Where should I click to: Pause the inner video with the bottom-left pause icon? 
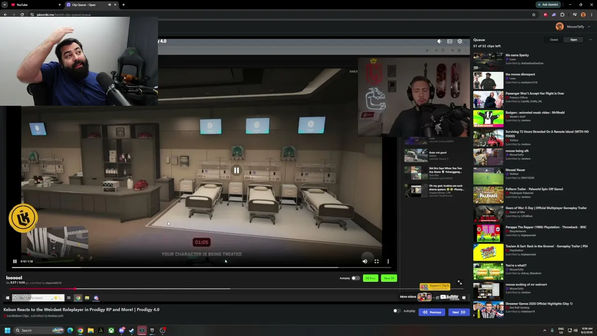click(x=14, y=261)
